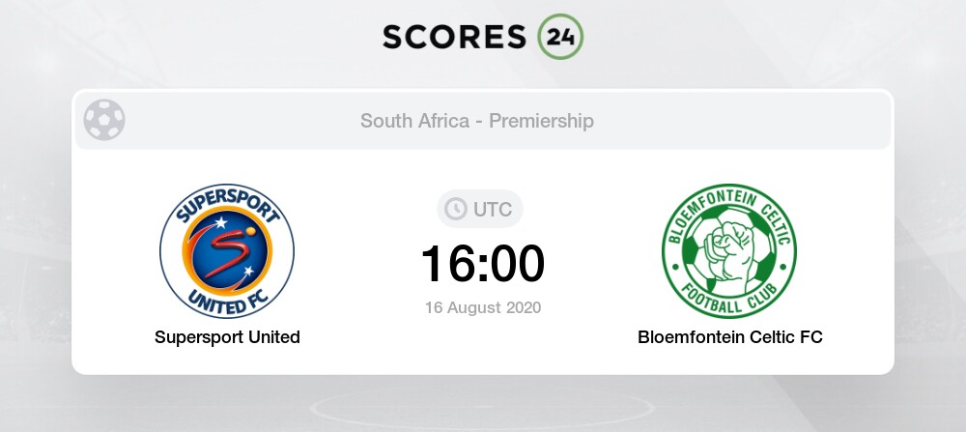
Task: Click the 16:00 kickoff time
Action: tap(483, 263)
